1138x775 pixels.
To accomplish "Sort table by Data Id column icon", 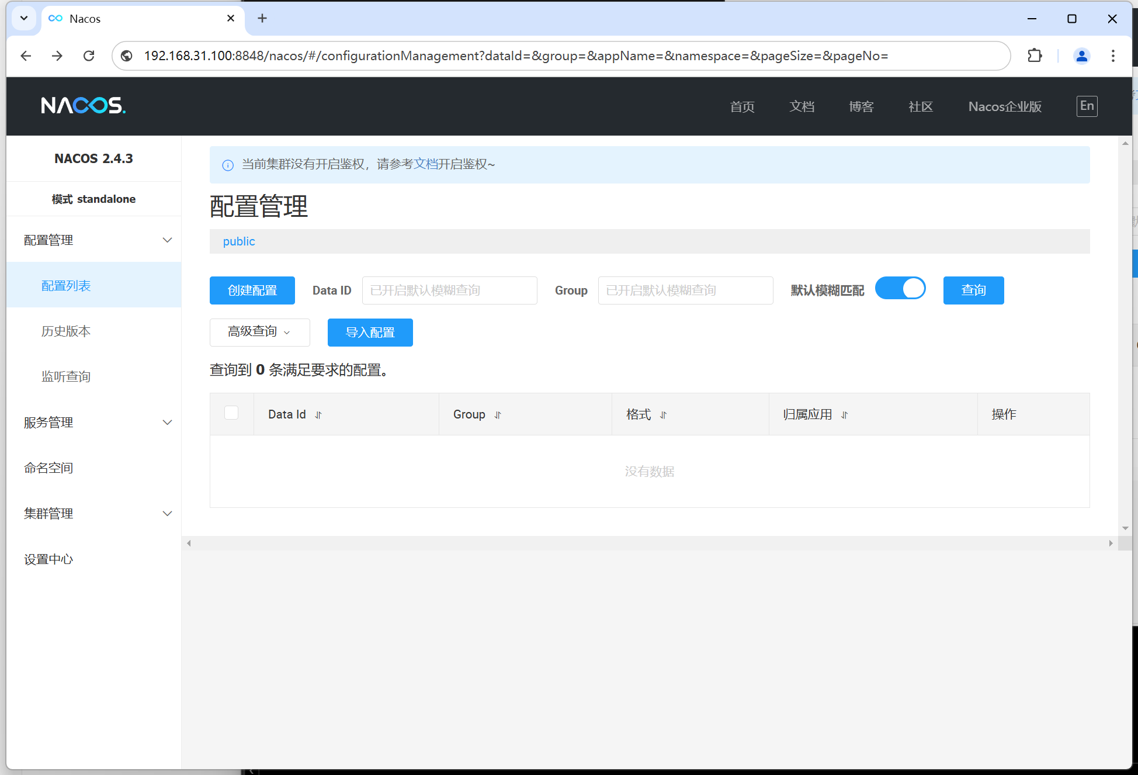I will [318, 415].
